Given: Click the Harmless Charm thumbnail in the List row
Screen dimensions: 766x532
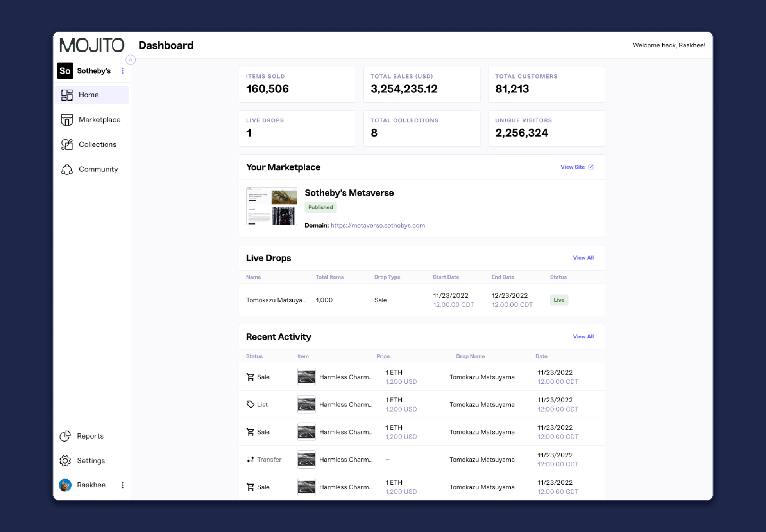Looking at the screenshot, I should [x=306, y=404].
